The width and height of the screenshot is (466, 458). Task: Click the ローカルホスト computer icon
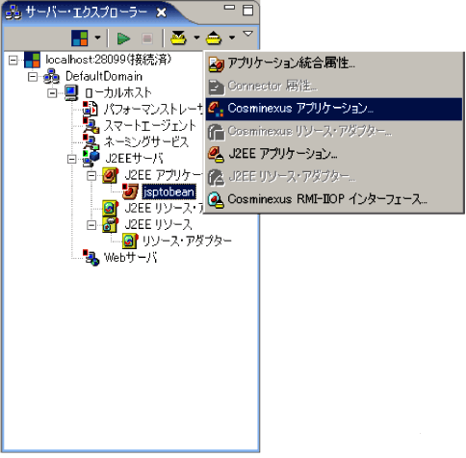coord(71,93)
